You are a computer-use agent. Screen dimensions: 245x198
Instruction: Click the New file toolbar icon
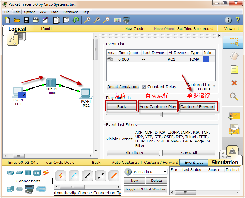(7, 20)
